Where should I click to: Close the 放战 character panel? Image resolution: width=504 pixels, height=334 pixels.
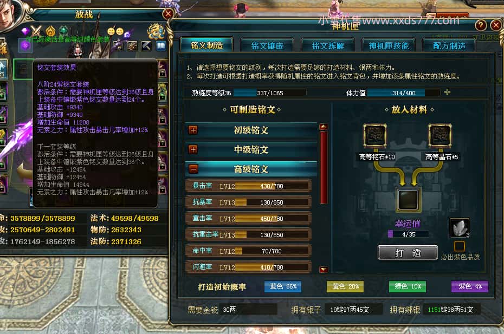pos(168,14)
